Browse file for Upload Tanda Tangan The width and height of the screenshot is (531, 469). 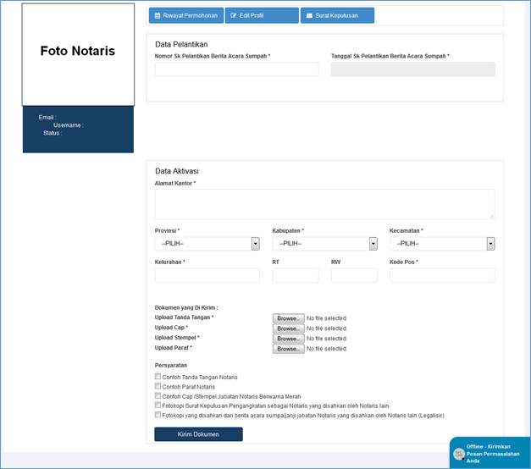tap(288, 318)
